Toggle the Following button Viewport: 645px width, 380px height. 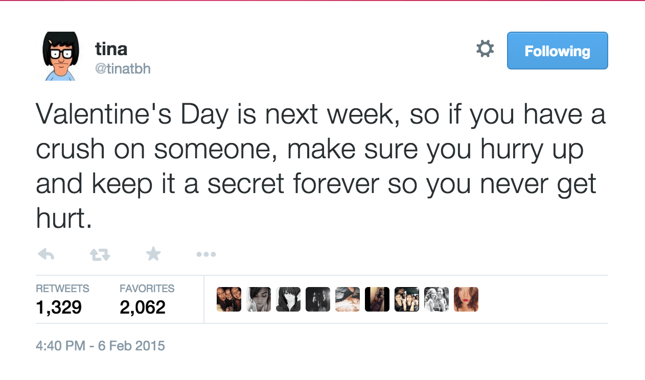click(x=557, y=51)
